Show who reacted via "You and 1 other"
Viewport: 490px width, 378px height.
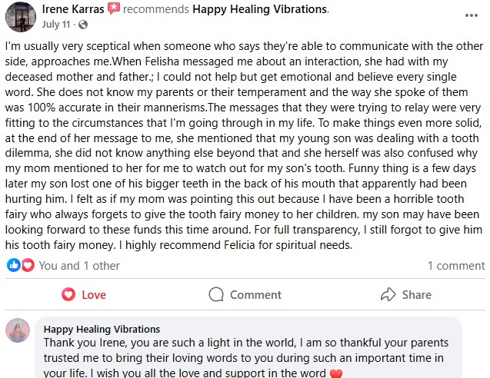coord(79,266)
